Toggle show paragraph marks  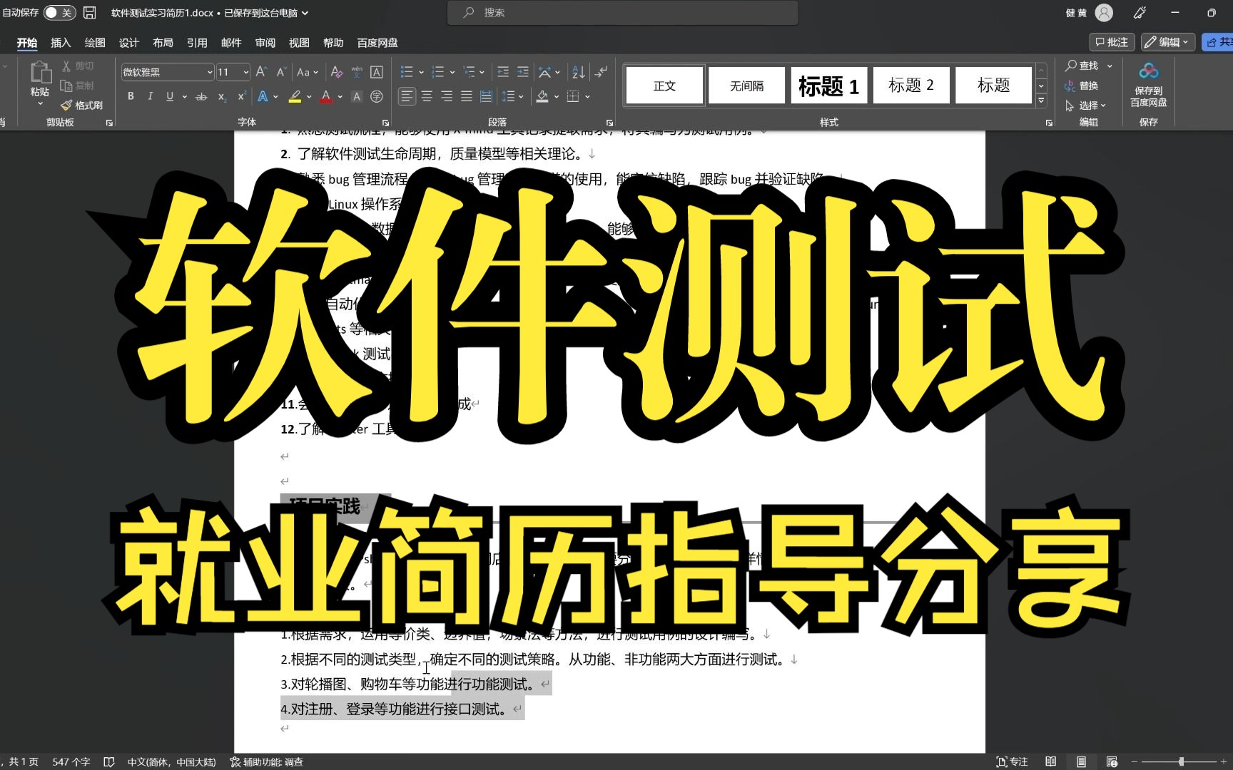point(602,72)
